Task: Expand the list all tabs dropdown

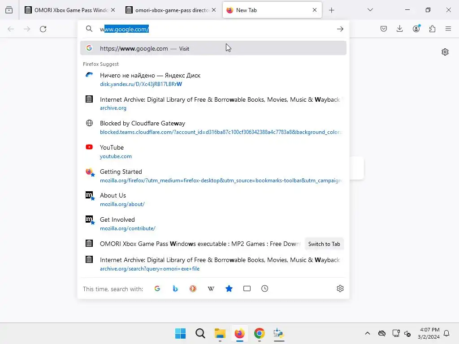Action: 370,10
